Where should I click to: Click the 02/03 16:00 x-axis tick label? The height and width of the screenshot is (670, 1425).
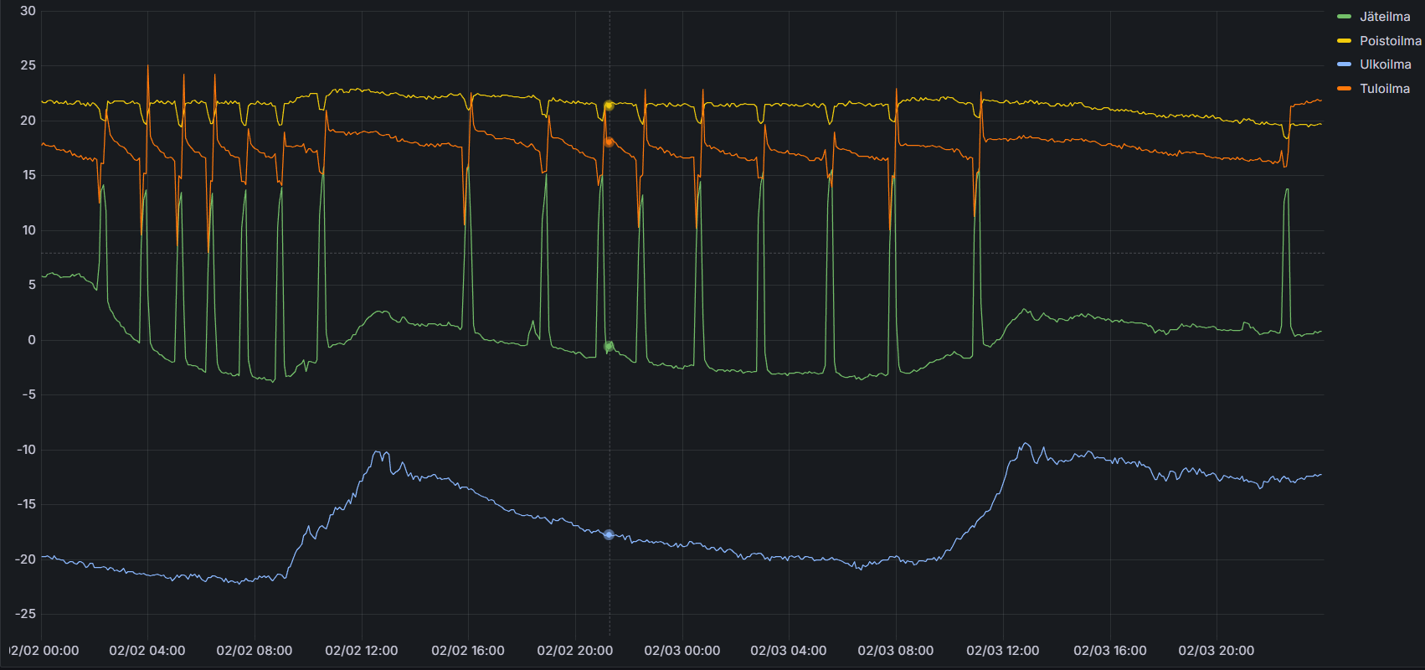[x=1109, y=651]
